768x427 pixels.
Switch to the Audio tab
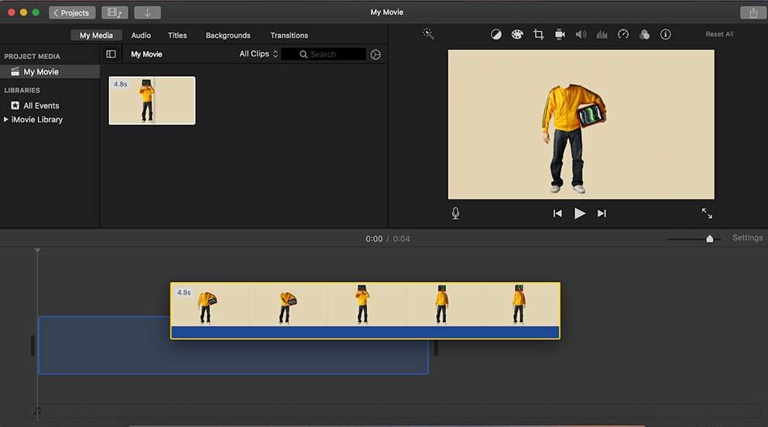(x=141, y=36)
